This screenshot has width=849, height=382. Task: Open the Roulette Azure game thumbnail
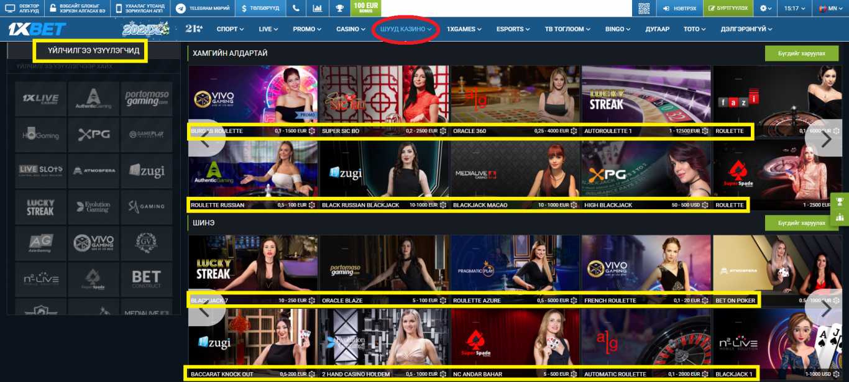pyautogui.click(x=515, y=271)
